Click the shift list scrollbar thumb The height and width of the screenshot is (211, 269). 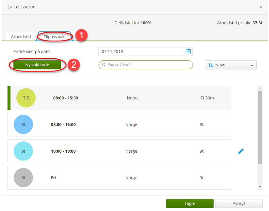tap(260, 128)
